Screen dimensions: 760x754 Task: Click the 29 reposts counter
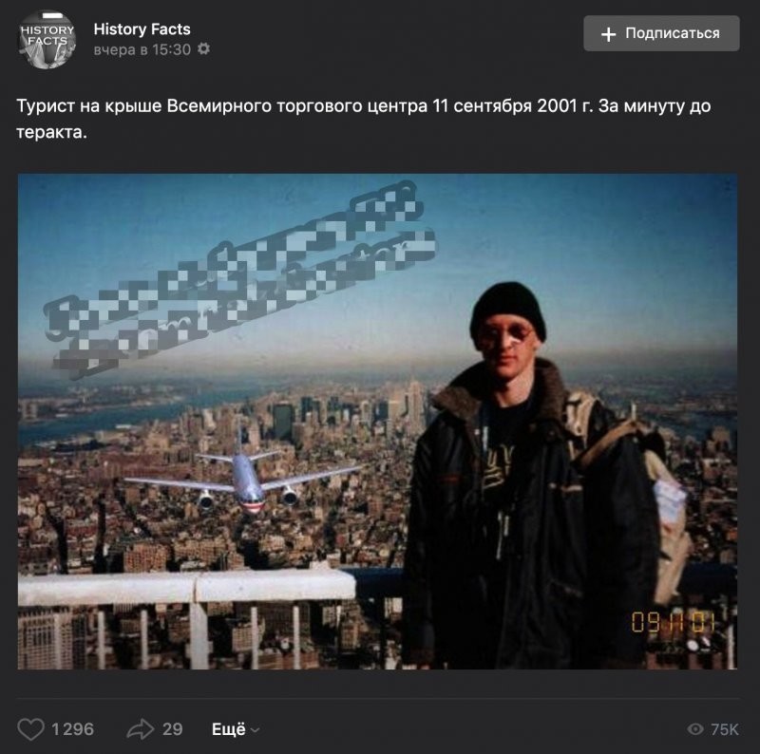pos(173,728)
